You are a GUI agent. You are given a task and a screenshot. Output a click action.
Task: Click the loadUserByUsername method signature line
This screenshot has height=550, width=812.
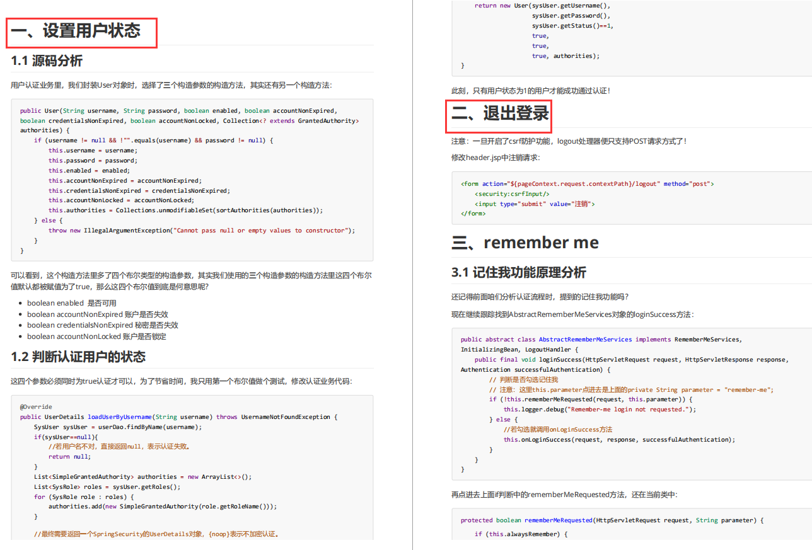coord(179,417)
